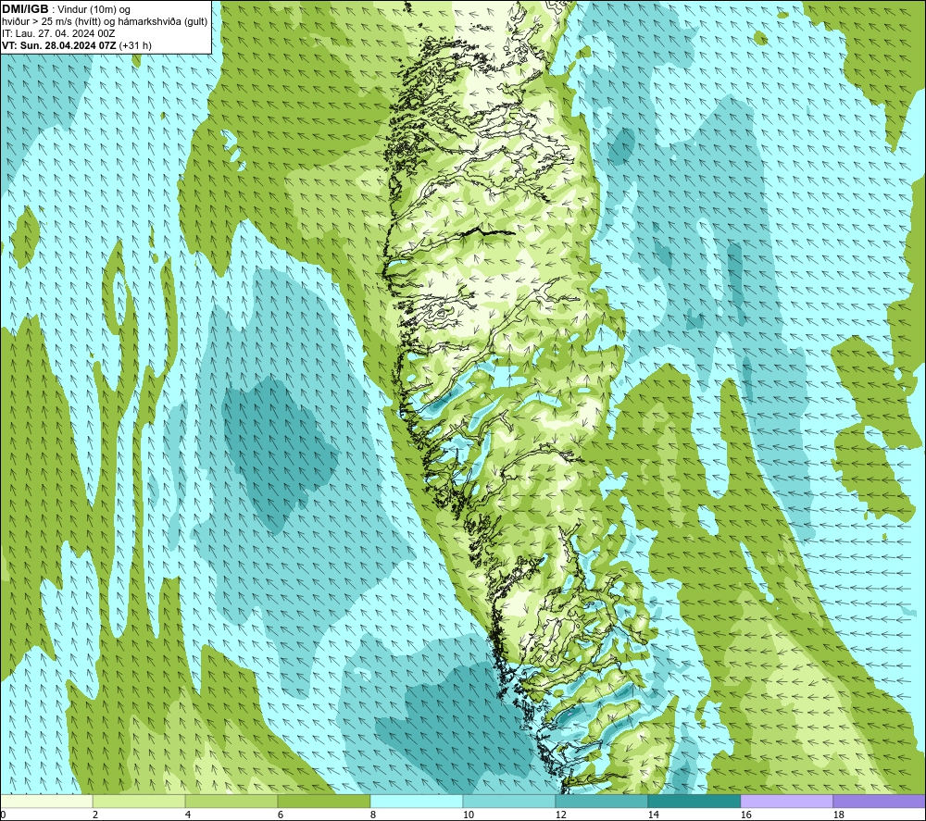Click the medium green 4–6 legend swatch

pos(231,801)
